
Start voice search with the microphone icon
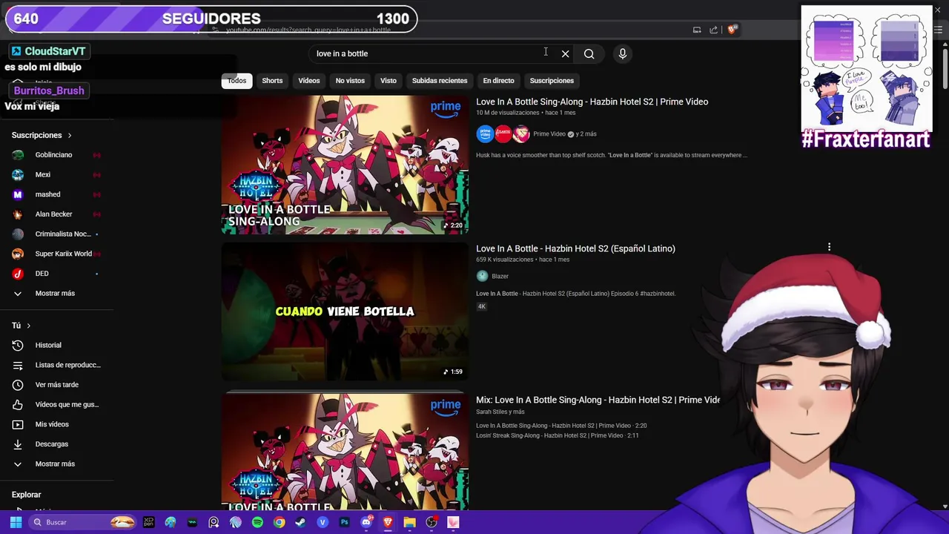[623, 53]
